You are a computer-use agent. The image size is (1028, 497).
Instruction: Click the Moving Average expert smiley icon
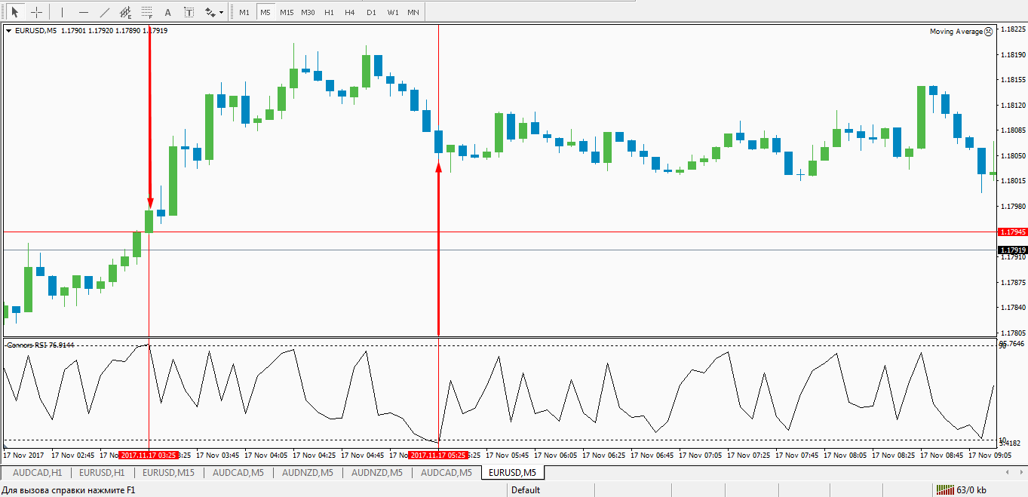(x=989, y=32)
